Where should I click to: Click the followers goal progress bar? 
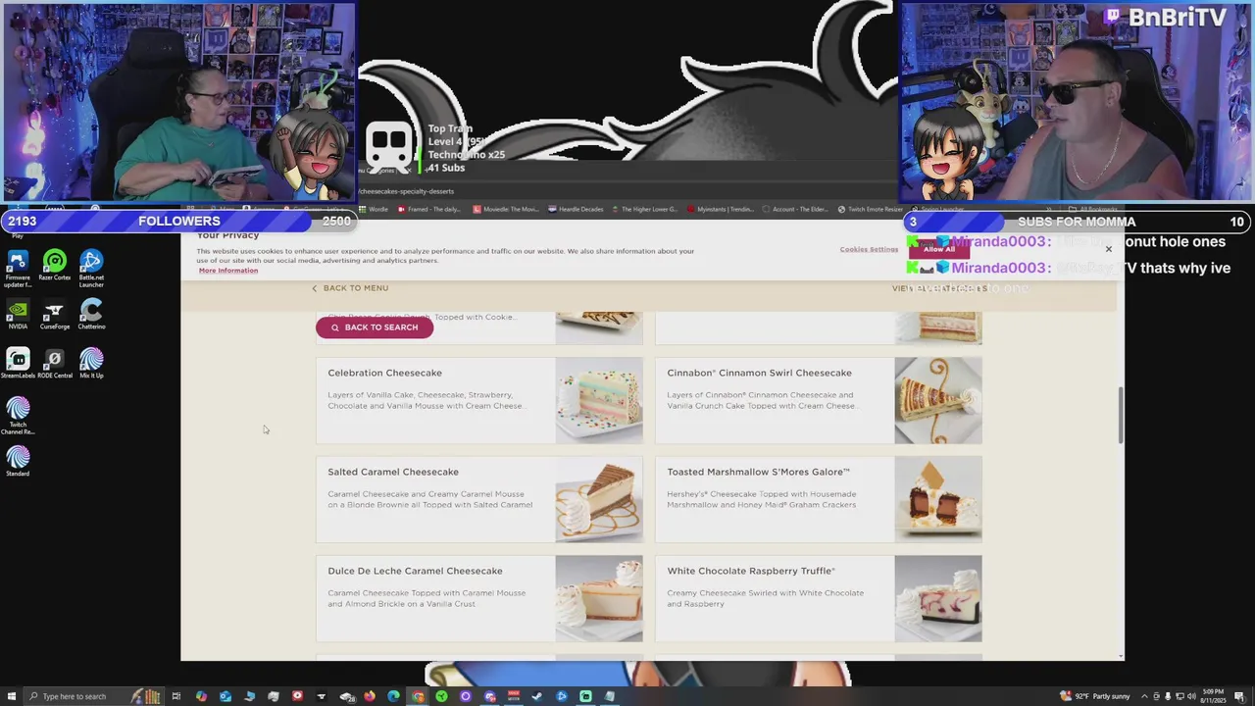point(177,222)
